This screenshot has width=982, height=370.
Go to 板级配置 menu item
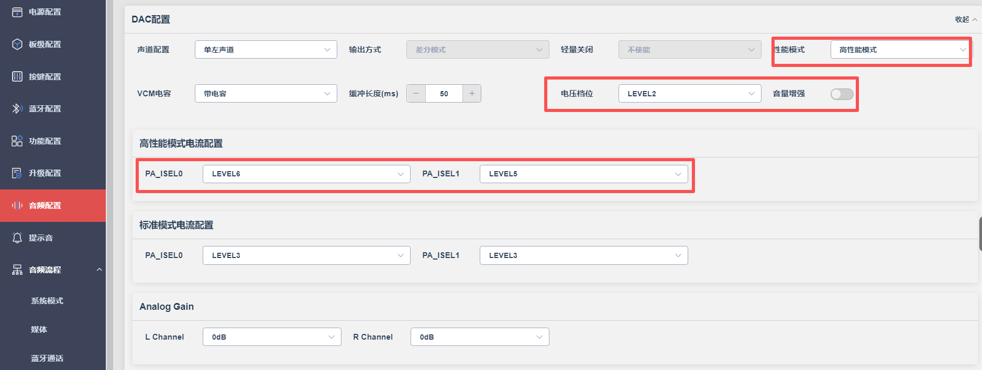coord(53,44)
